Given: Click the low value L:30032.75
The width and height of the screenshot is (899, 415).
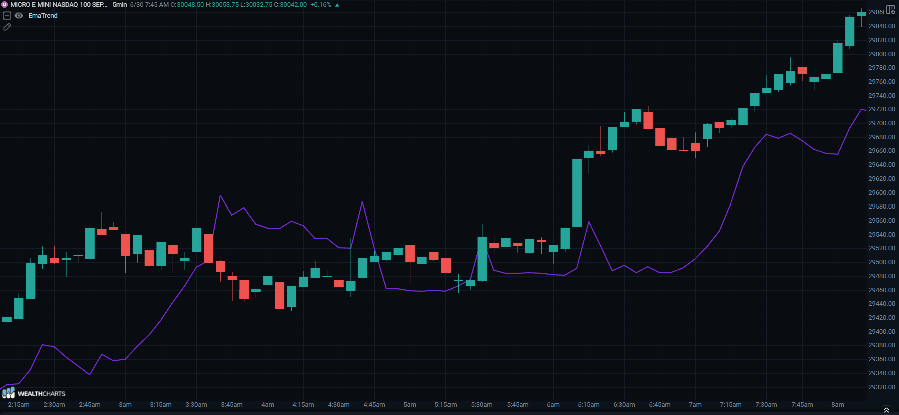Looking at the screenshot, I should point(256,5).
